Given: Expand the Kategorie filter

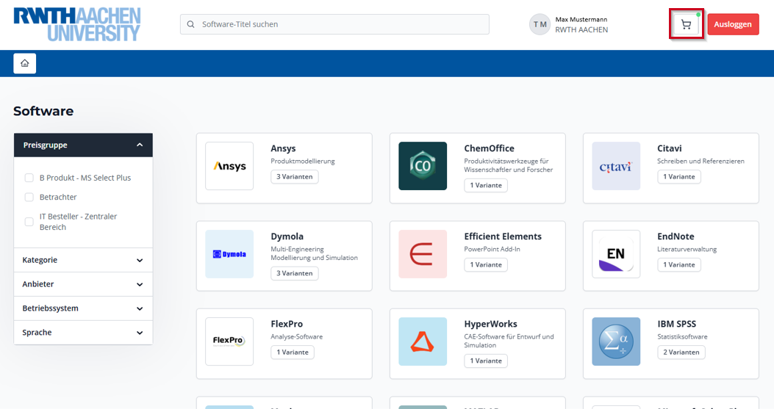Looking at the screenshot, I should [83, 260].
